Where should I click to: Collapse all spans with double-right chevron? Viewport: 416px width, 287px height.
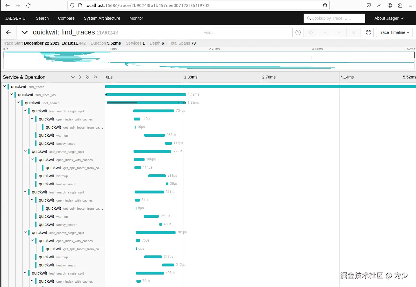click(96, 77)
